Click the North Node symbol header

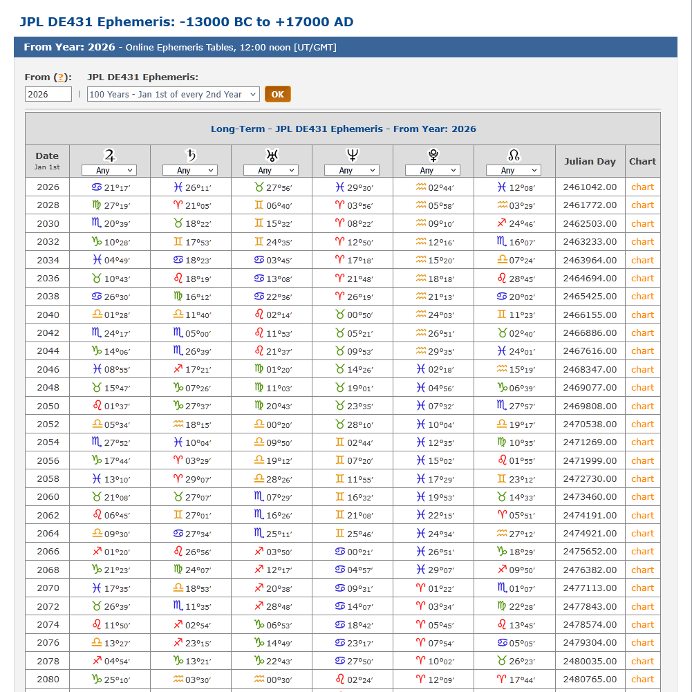coord(514,156)
